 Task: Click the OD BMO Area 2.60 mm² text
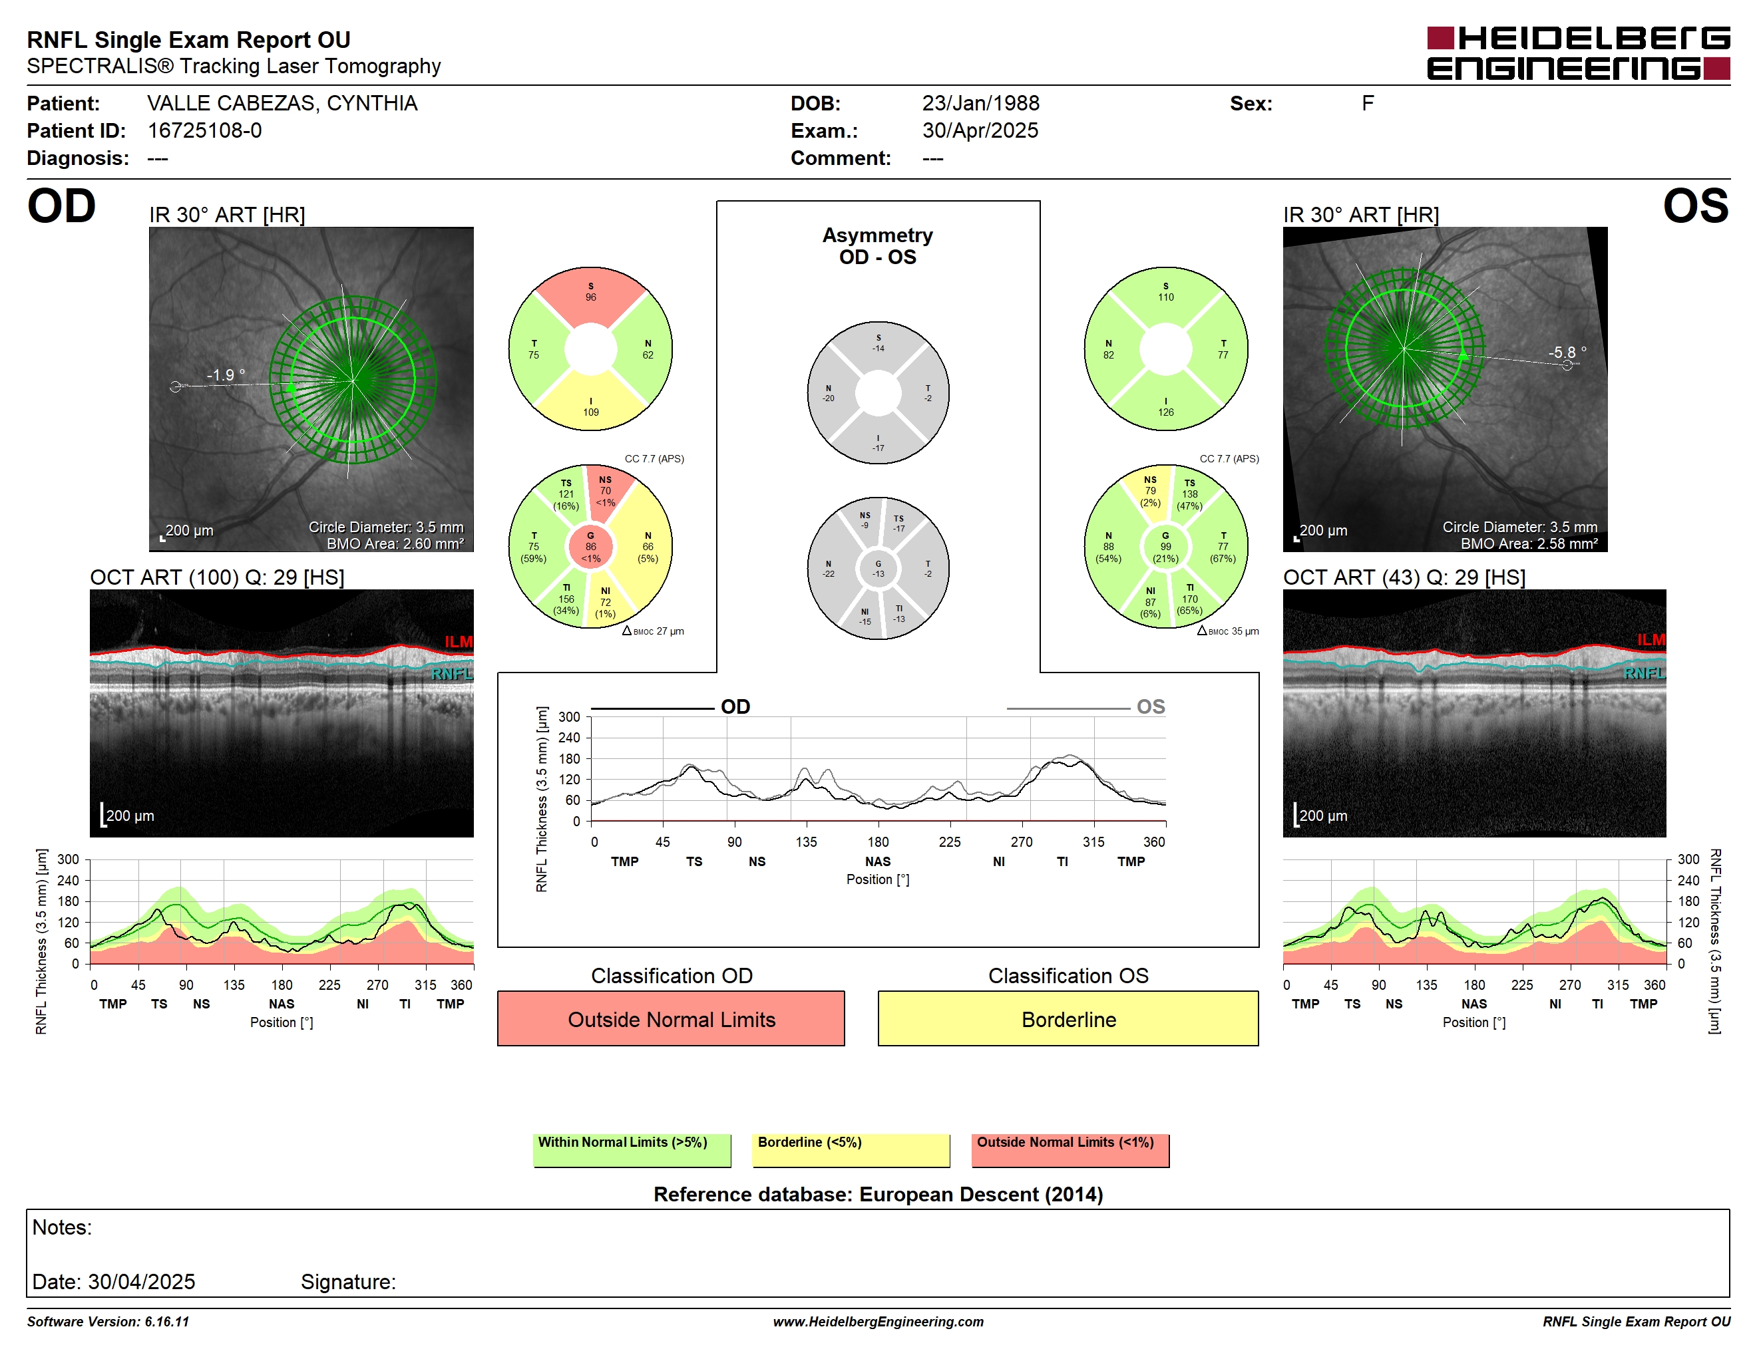pos(395,543)
